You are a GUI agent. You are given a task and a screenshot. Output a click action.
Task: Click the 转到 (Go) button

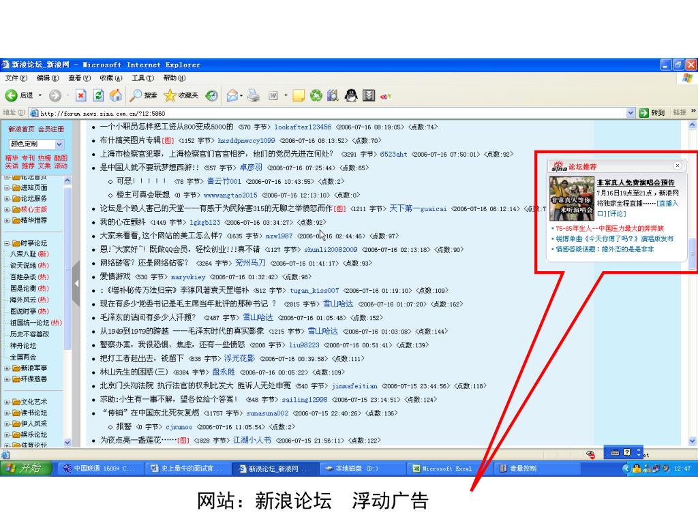(652, 113)
